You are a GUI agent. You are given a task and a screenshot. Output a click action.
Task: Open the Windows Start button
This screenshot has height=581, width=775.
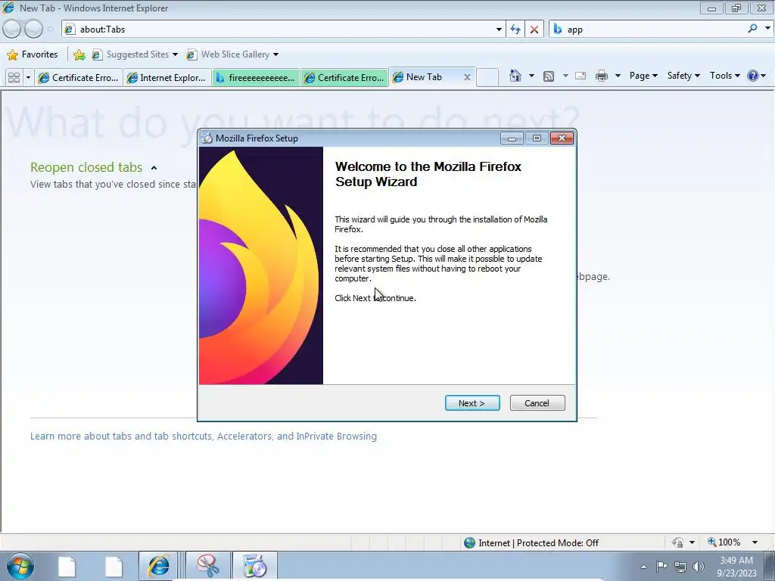[20, 566]
